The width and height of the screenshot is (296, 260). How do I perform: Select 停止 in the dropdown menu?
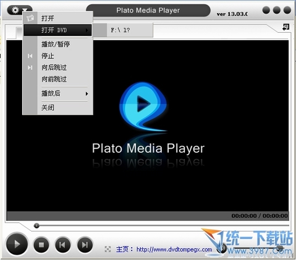point(57,56)
